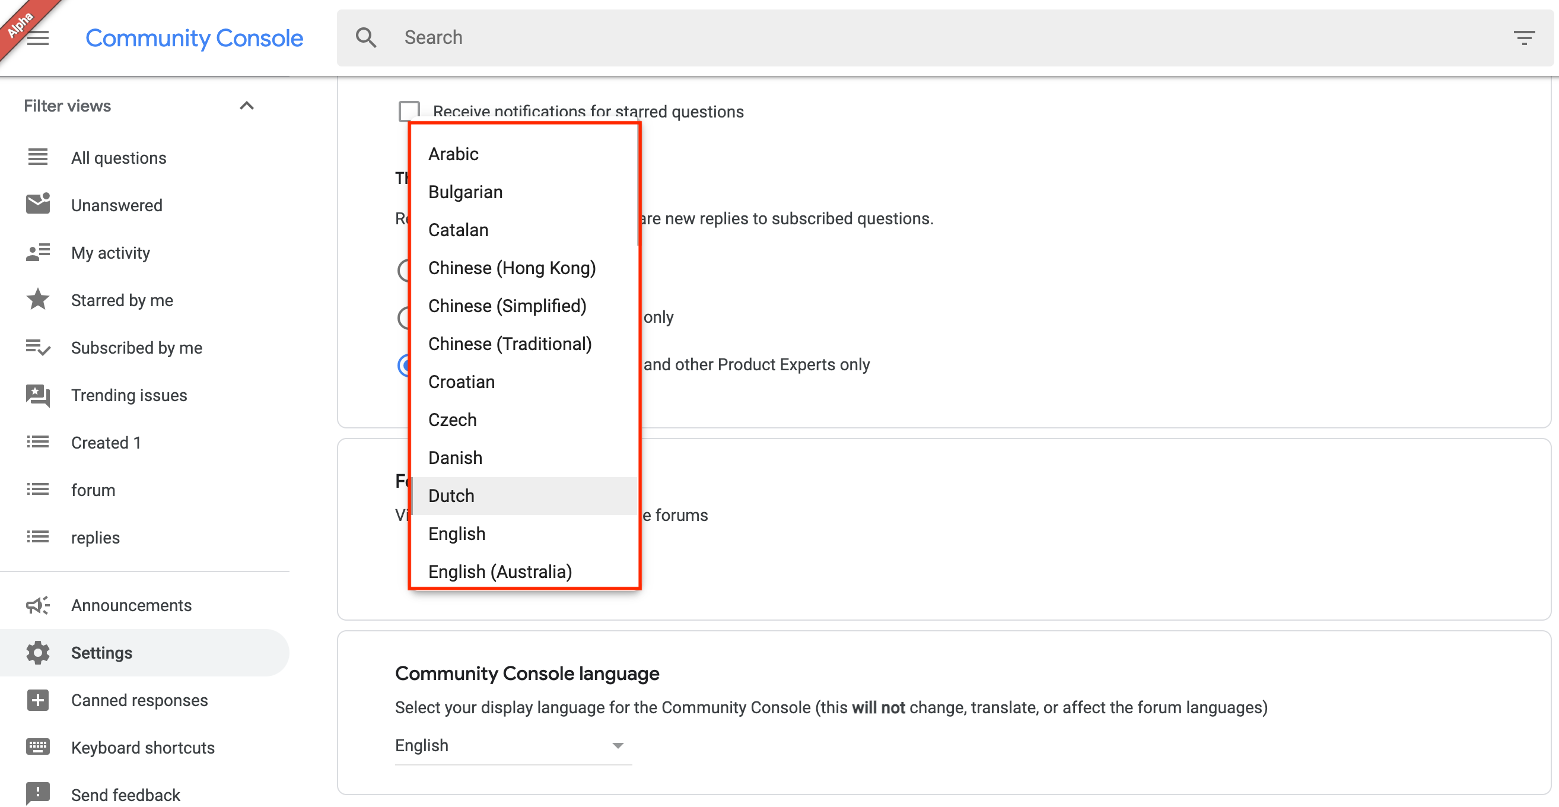Click the Trending issues chat icon

point(37,395)
